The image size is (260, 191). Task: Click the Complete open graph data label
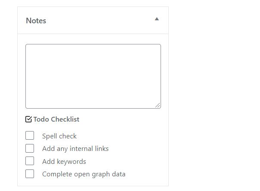click(84, 174)
